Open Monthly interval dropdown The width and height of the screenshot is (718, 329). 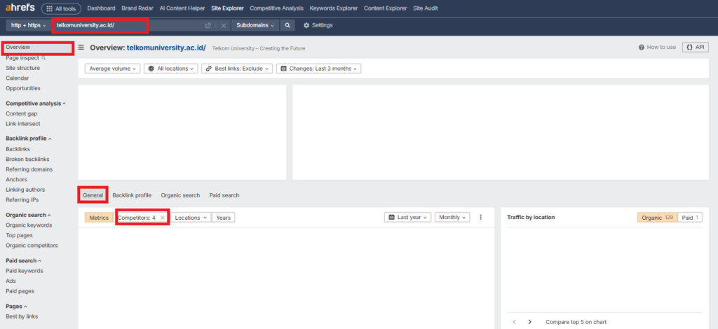coord(452,218)
